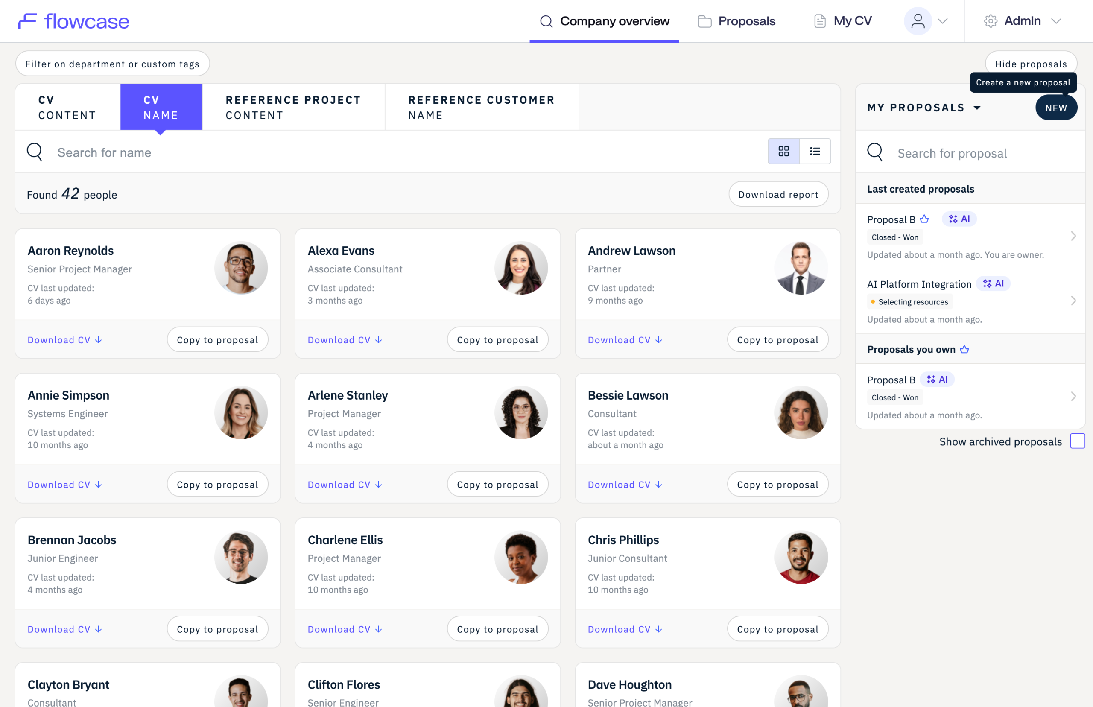Click Alexa Evans' profile photo
Screen dimensions: 1093x707
coord(521,268)
